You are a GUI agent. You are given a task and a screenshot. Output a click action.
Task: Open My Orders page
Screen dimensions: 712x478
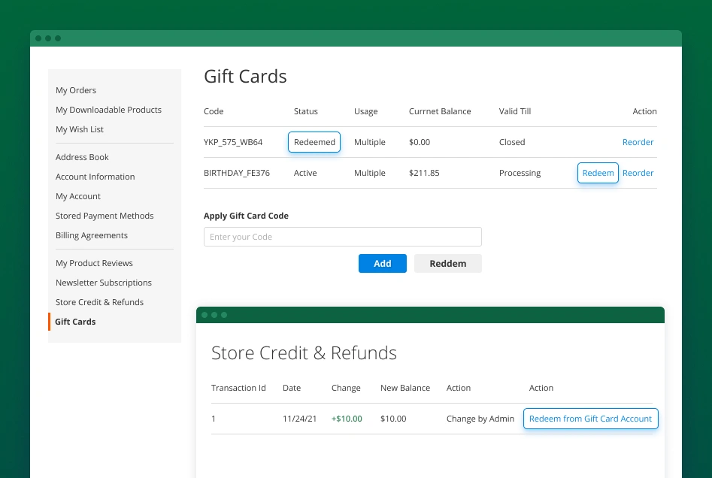click(75, 90)
